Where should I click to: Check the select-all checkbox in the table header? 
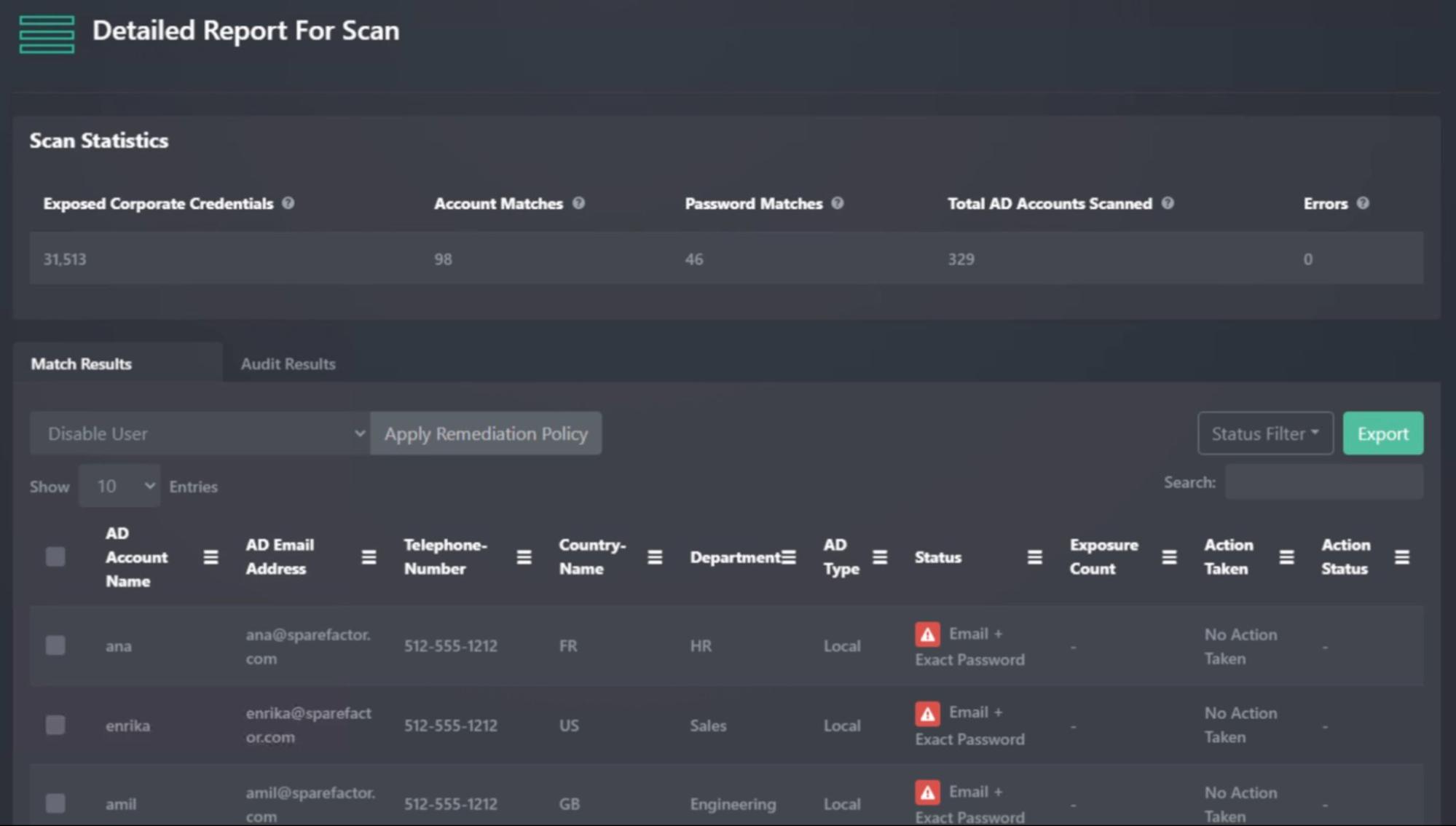coord(55,556)
